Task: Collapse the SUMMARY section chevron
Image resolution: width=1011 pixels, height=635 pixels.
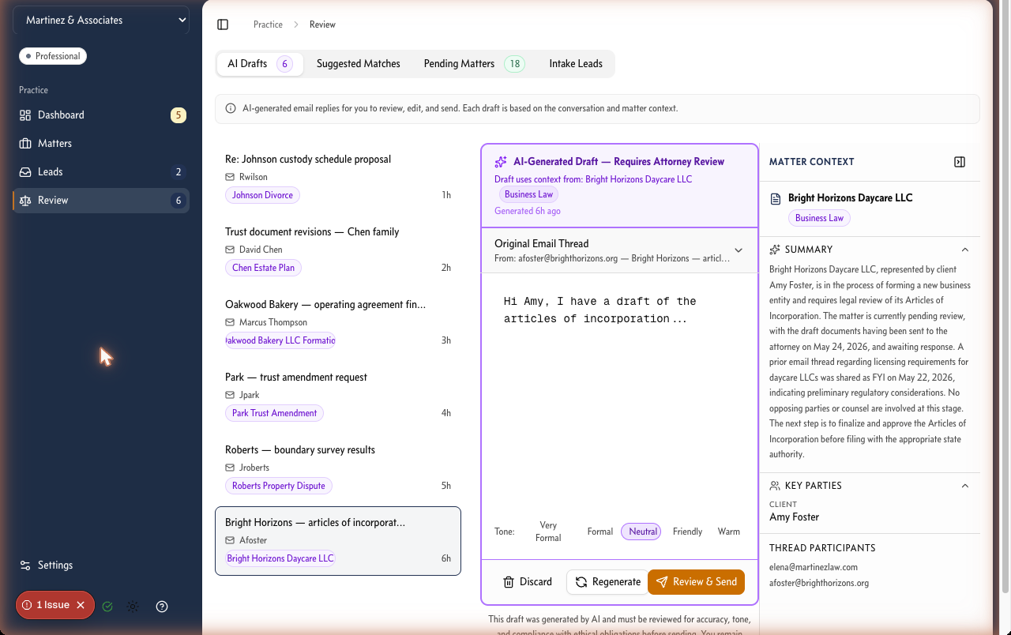Action: click(x=964, y=250)
